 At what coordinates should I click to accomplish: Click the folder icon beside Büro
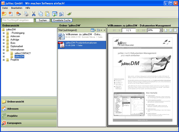click(7, 43)
